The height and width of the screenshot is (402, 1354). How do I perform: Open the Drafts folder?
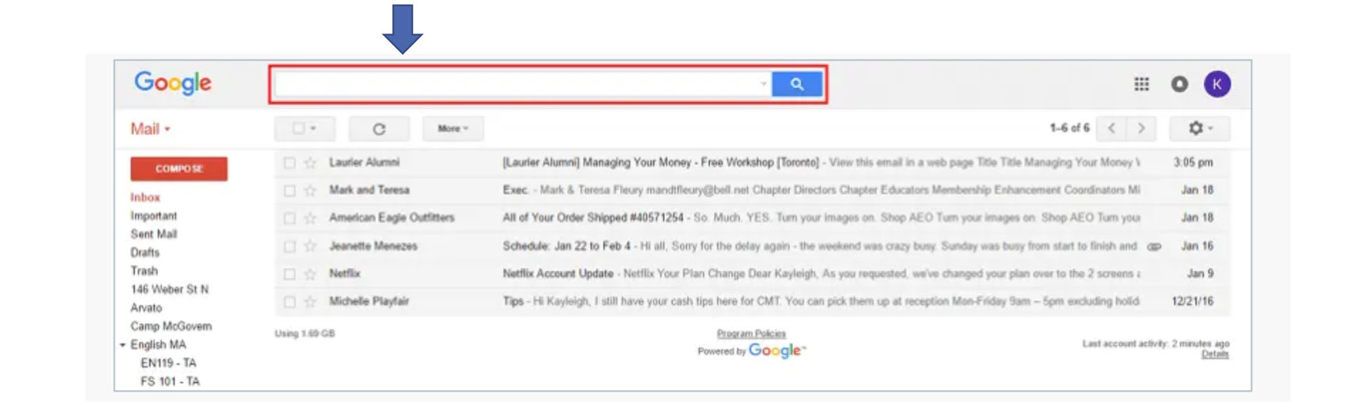(x=145, y=253)
